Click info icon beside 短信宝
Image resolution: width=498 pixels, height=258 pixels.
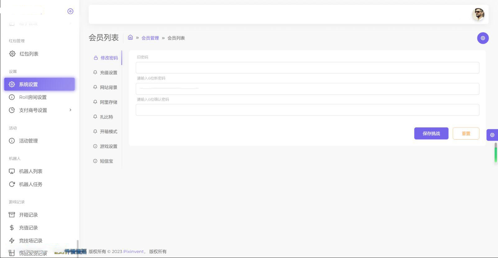point(95,161)
